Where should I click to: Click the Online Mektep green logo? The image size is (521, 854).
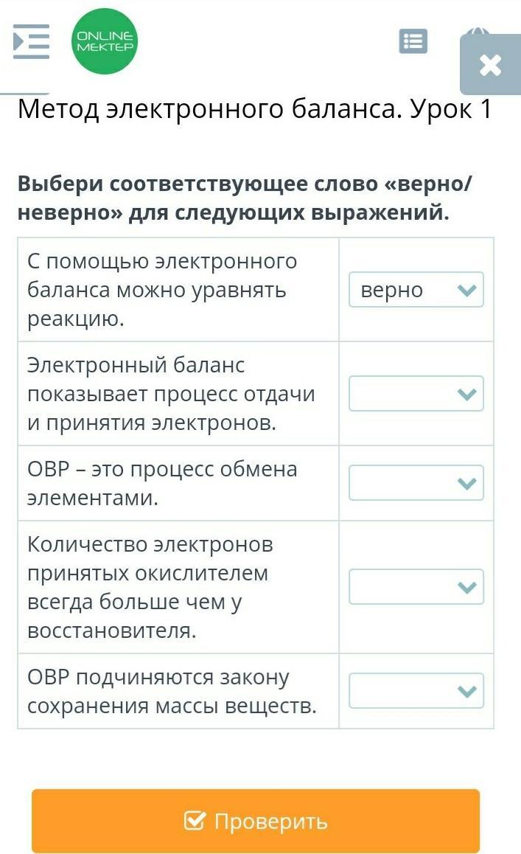pyautogui.click(x=105, y=41)
